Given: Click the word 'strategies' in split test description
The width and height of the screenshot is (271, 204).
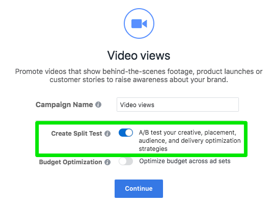Looking at the screenshot, I should (153, 149).
